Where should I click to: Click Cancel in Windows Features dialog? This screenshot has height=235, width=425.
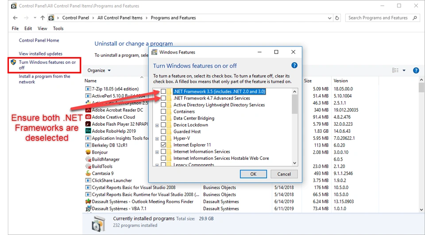coord(284,174)
